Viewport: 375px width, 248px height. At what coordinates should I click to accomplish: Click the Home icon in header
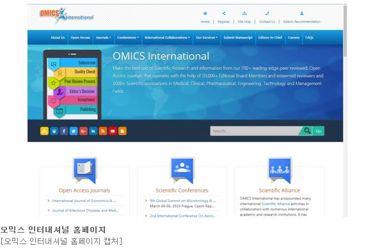click(205, 13)
